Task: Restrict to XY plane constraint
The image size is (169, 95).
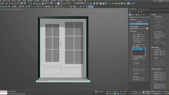Action: tap(90, 7)
